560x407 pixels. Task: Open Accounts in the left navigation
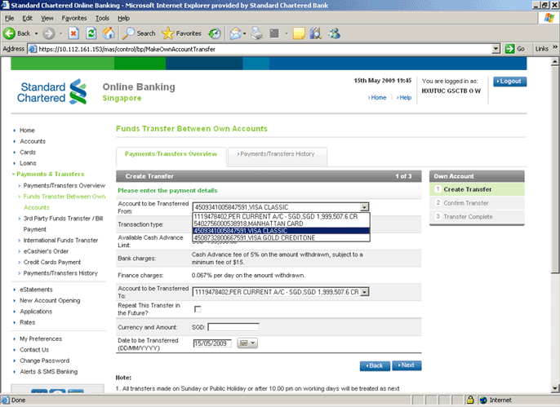[33, 141]
